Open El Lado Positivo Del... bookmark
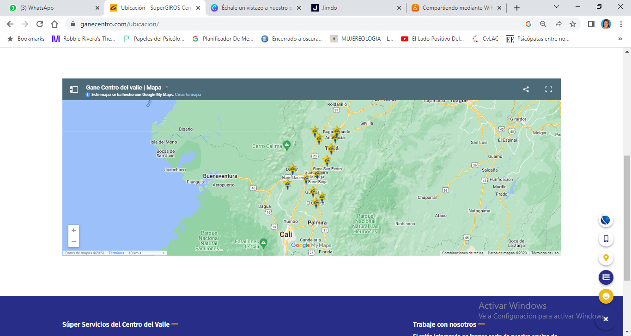 click(x=433, y=39)
